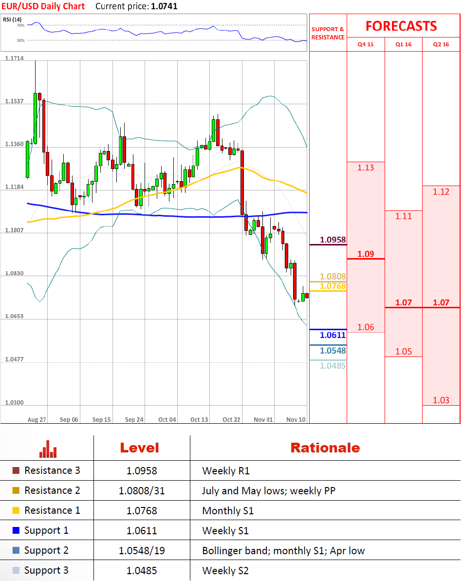
Task: Click the RSI 30% level label
Action: [21, 40]
